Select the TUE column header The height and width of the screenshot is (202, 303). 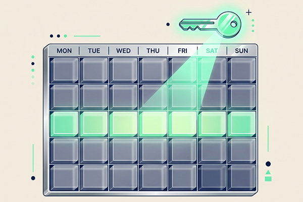[x=94, y=50]
